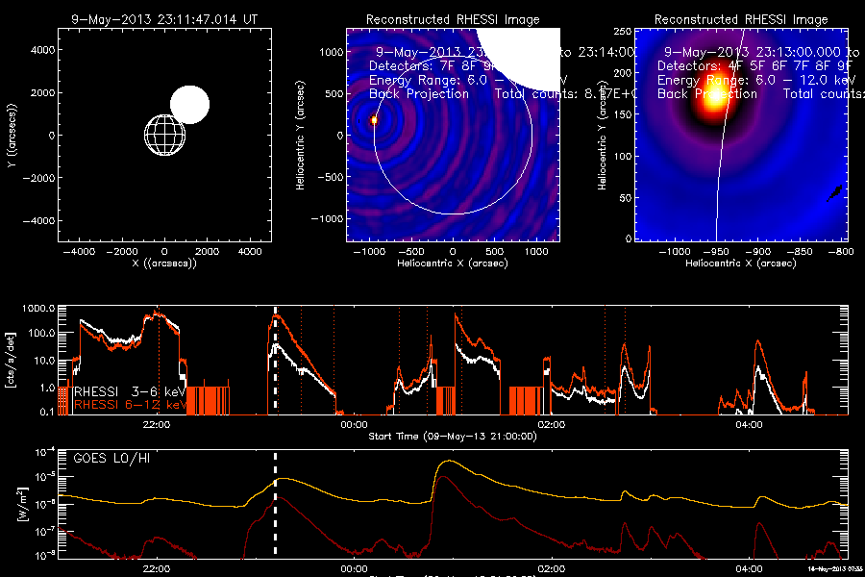Click the timestamp in the bottom-right corner
Screen dimensions: 865x577
point(835,568)
